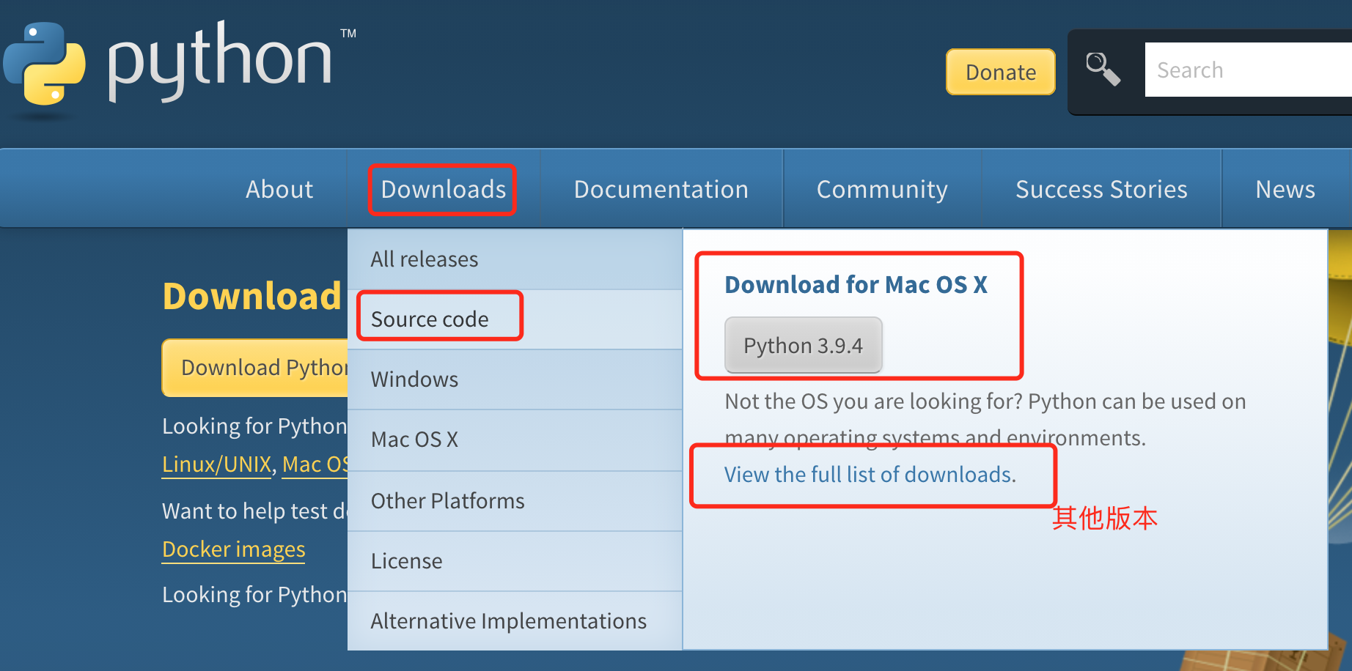Open the About menu

(279, 189)
